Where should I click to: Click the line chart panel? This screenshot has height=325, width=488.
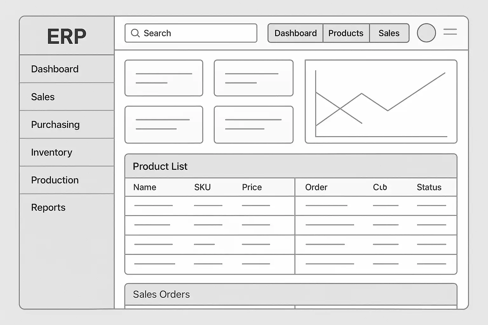tap(381, 102)
